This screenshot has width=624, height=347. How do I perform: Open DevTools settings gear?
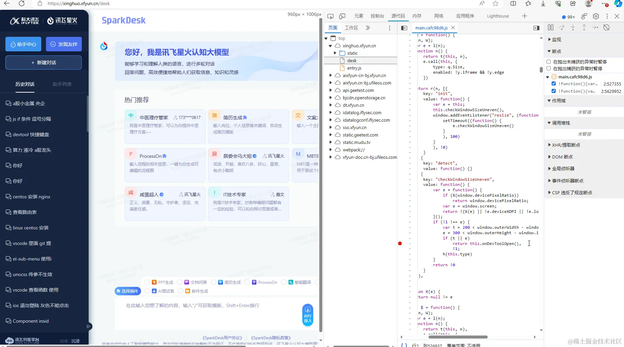[596, 16]
